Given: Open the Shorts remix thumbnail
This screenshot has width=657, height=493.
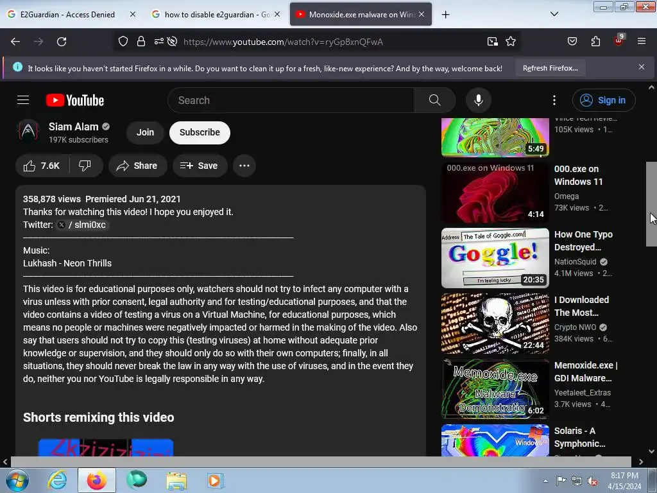Looking at the screenshot, I should (x=106, y=447).
